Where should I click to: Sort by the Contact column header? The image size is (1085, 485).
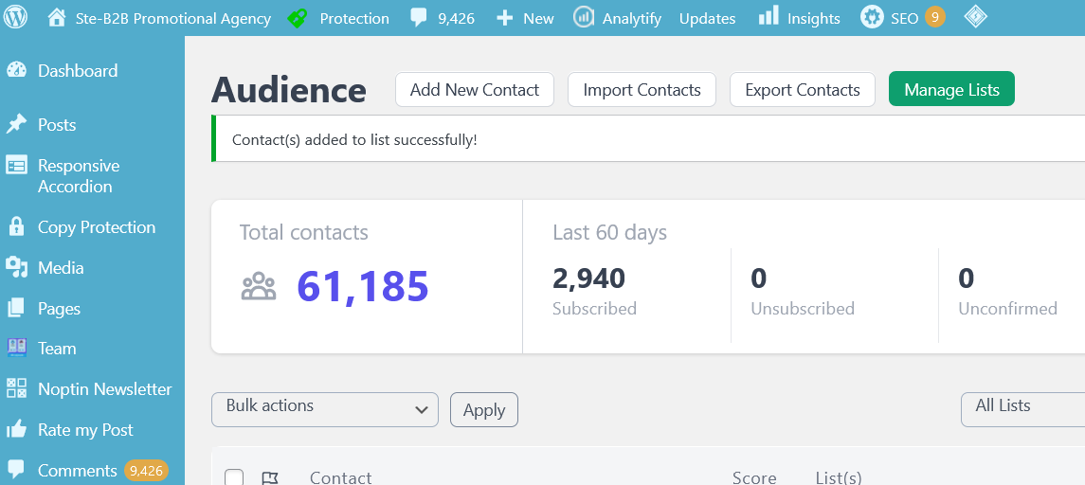point(340,477)
